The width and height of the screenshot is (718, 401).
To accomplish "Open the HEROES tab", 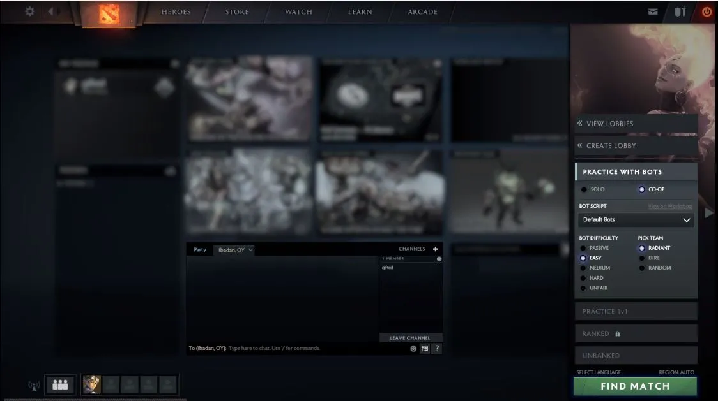I will point(176,12).
